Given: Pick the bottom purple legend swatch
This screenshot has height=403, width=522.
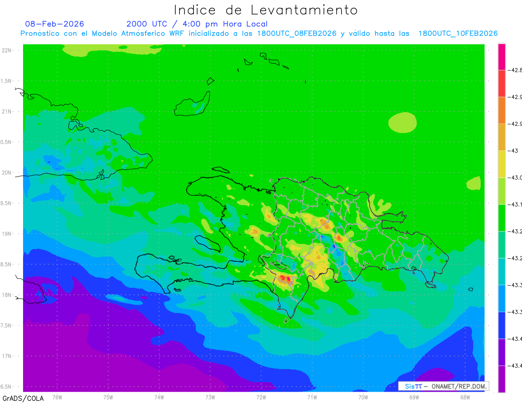Looking at the screenshot, I should 502,379.
